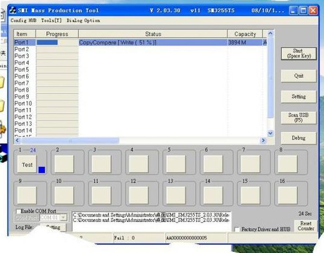
Task: Click the slot 12 port button
Action: coord(139,195)
